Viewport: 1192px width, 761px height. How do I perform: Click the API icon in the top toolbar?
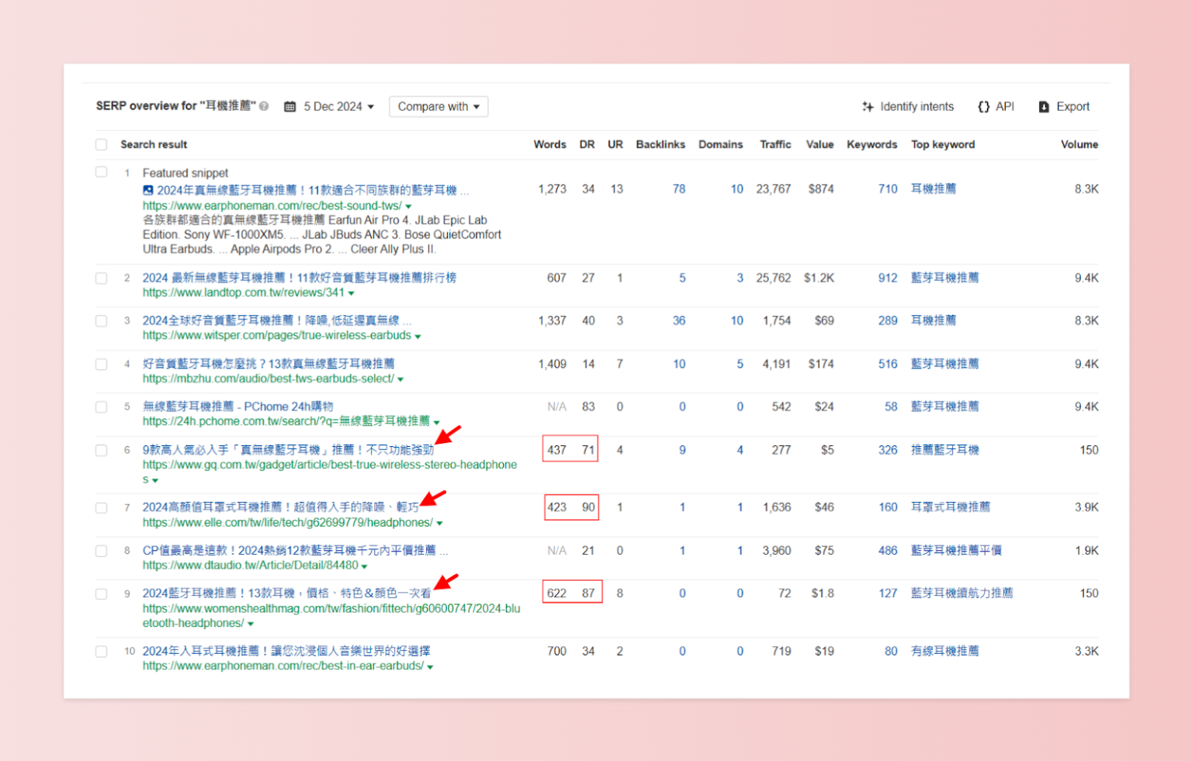984,106
